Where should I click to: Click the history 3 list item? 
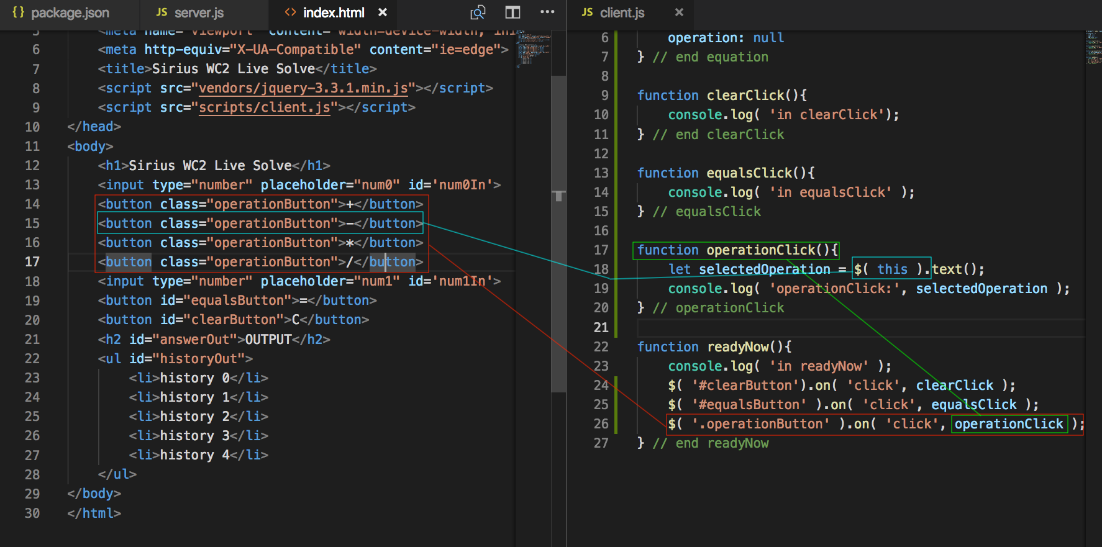(199, 436)
